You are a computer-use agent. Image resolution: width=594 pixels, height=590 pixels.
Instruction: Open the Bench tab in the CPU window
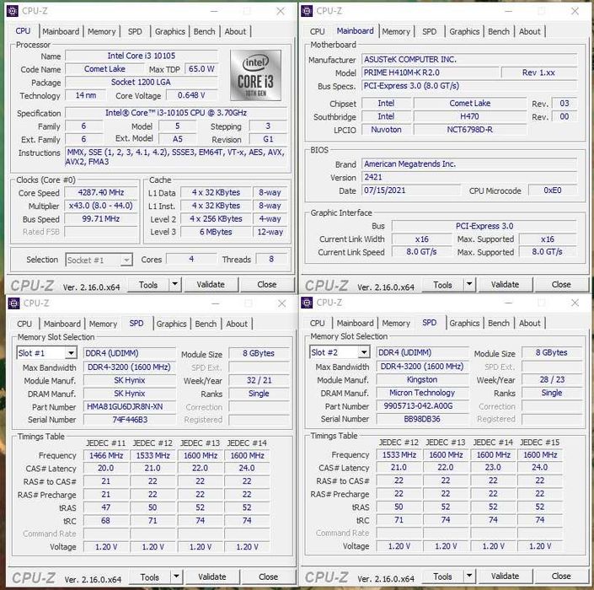(204, 31)
